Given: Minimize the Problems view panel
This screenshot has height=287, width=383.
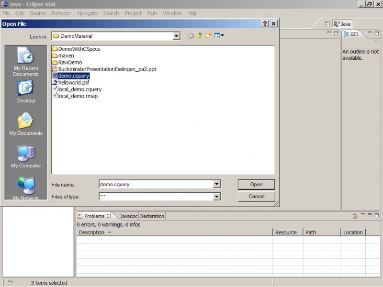Looking at the screenshot, I should [370, 214].
